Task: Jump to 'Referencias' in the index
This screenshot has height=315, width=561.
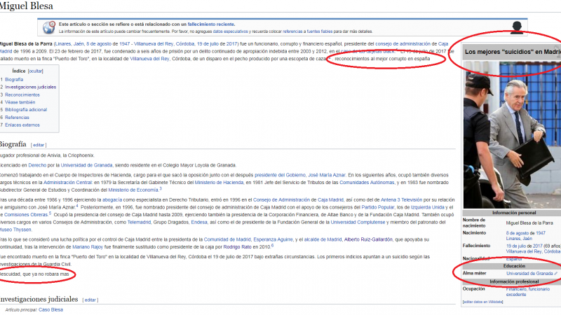Action: pyautogui.click(x=17, y=118)
